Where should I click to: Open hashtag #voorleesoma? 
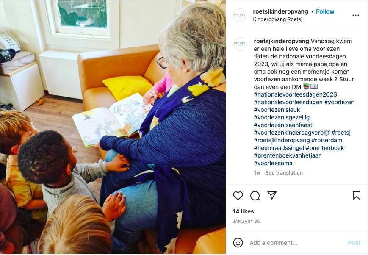273,163
